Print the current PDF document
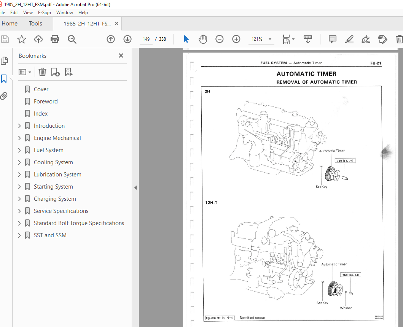 [x=55, y=39]
